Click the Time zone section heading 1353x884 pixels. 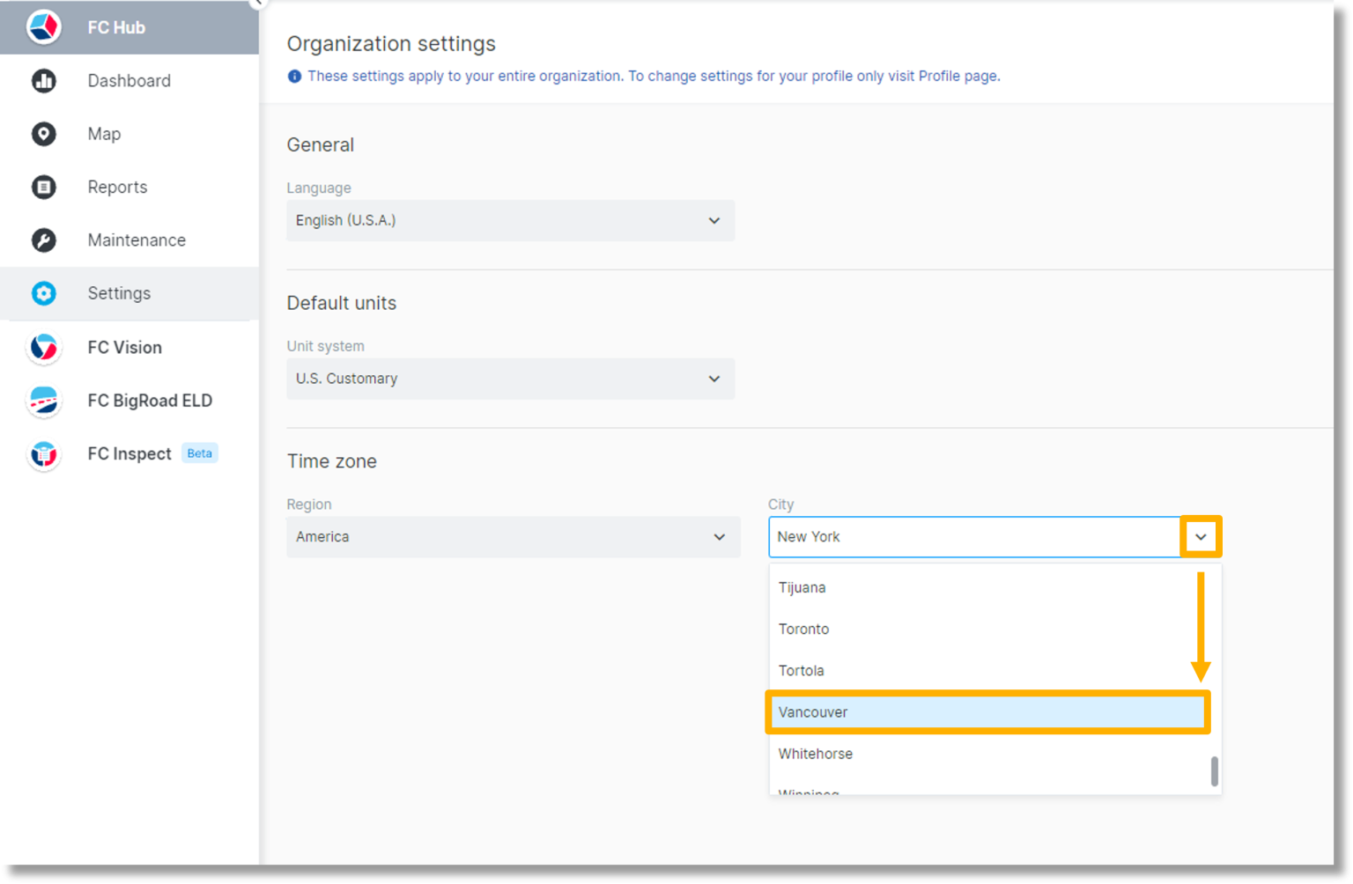coord(332,461)
